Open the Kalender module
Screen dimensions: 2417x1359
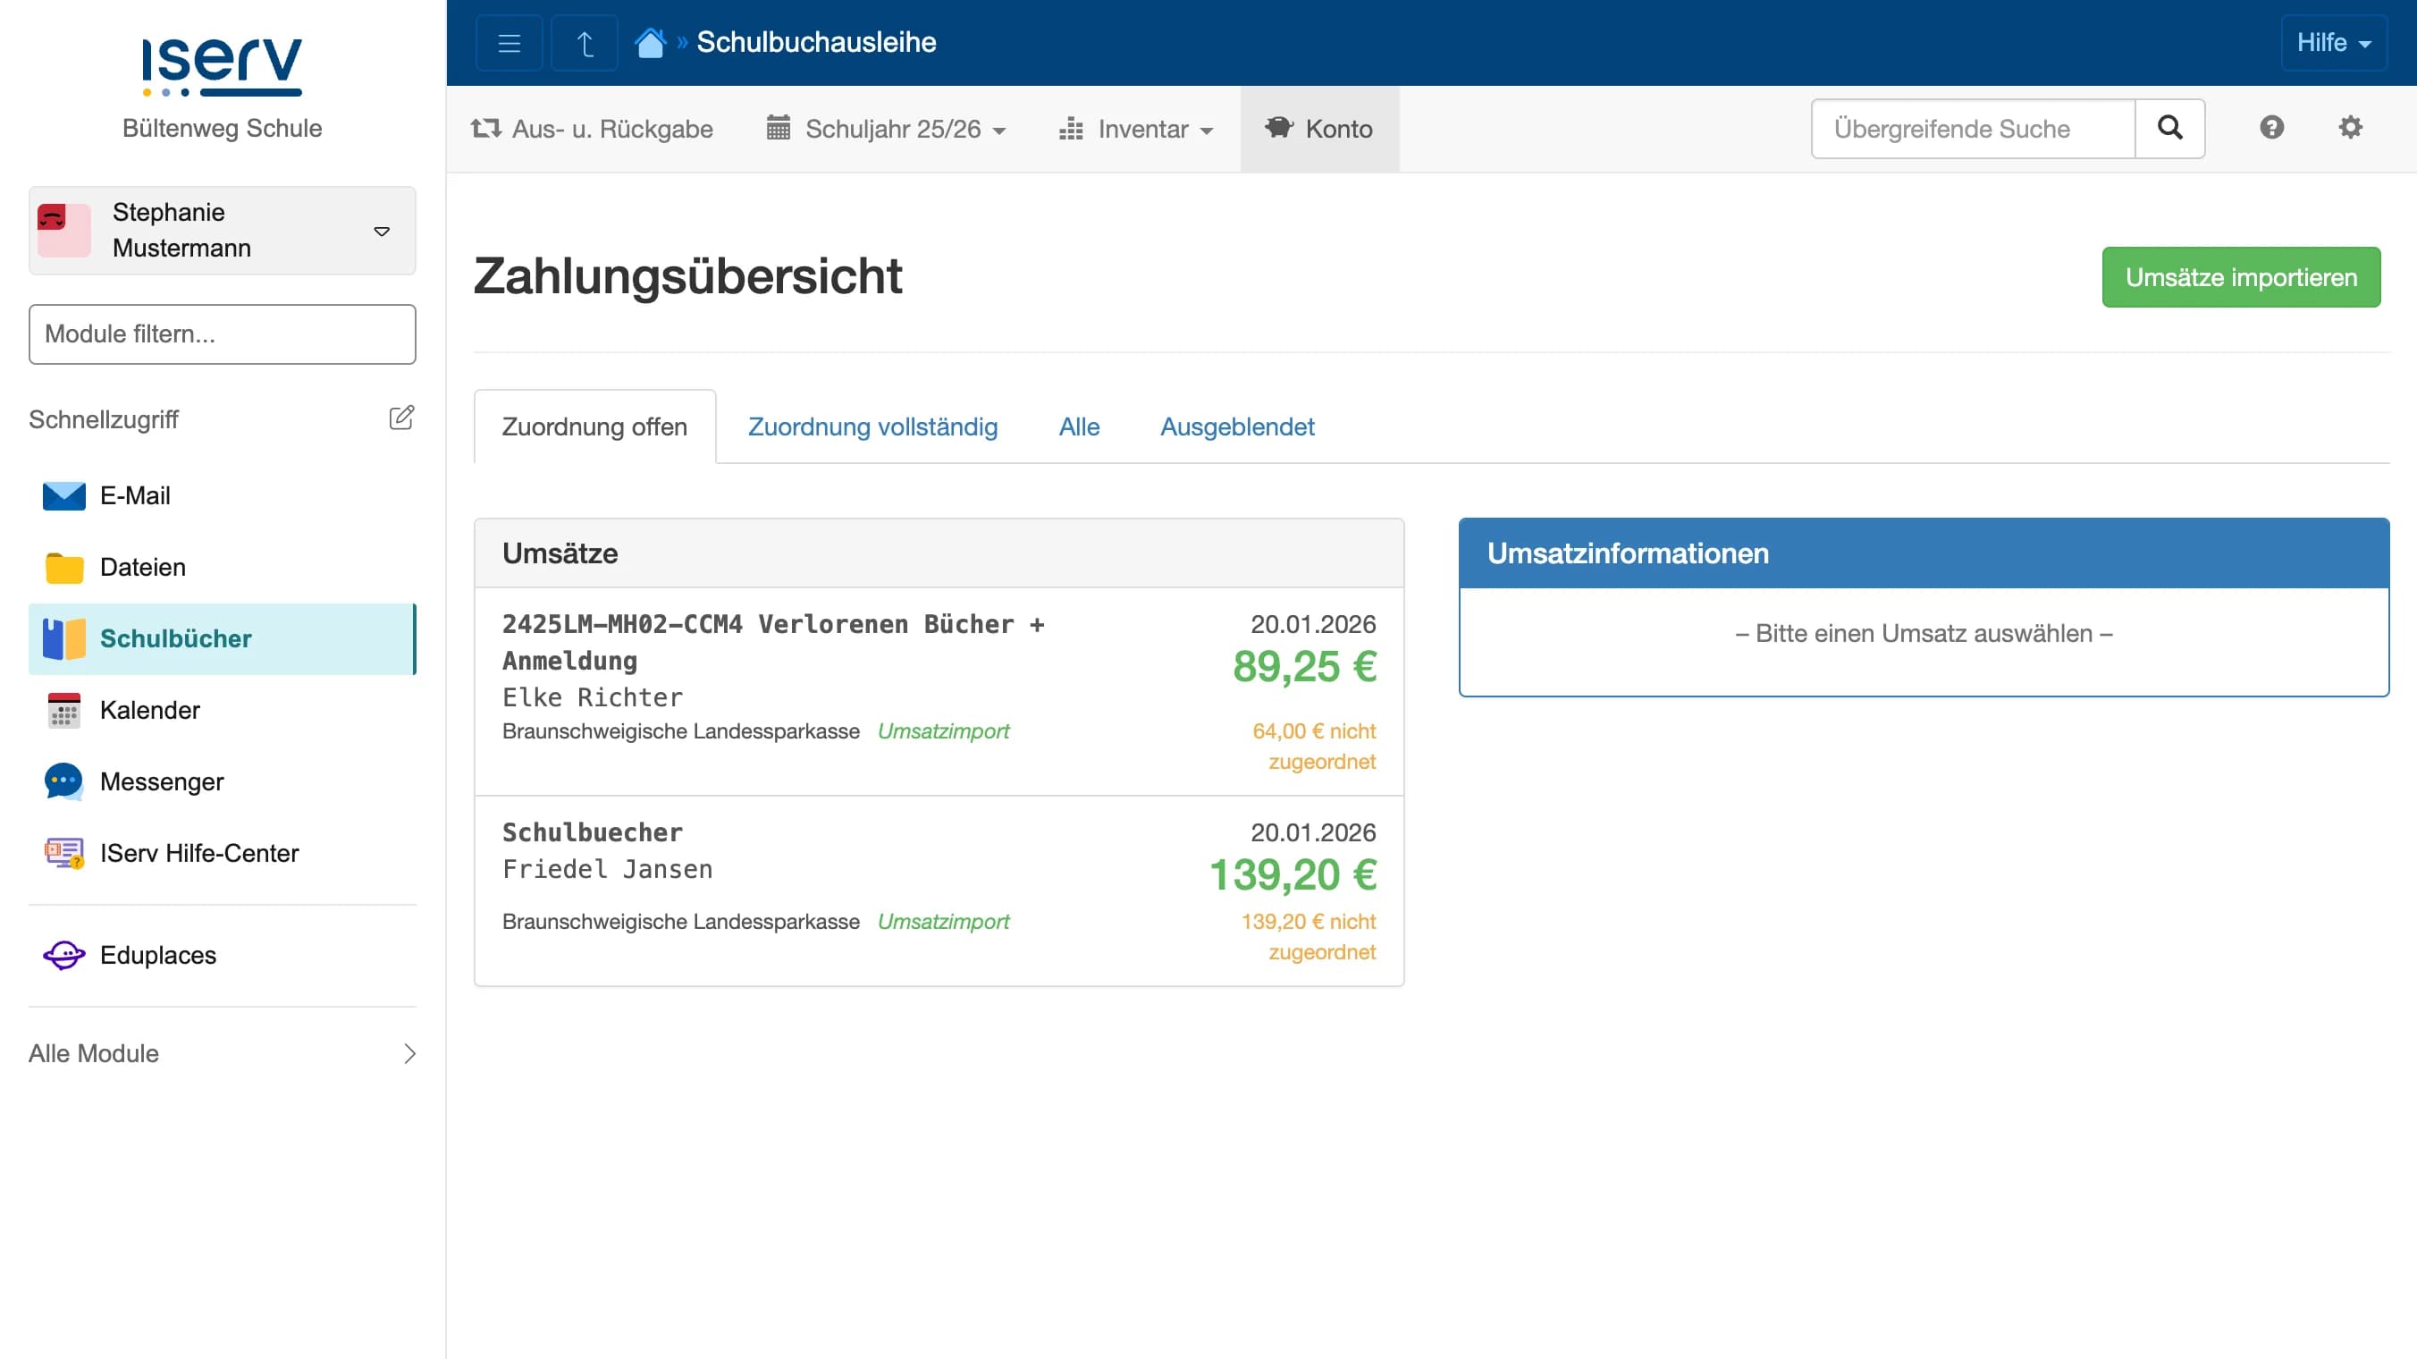[x=149, y=711]
